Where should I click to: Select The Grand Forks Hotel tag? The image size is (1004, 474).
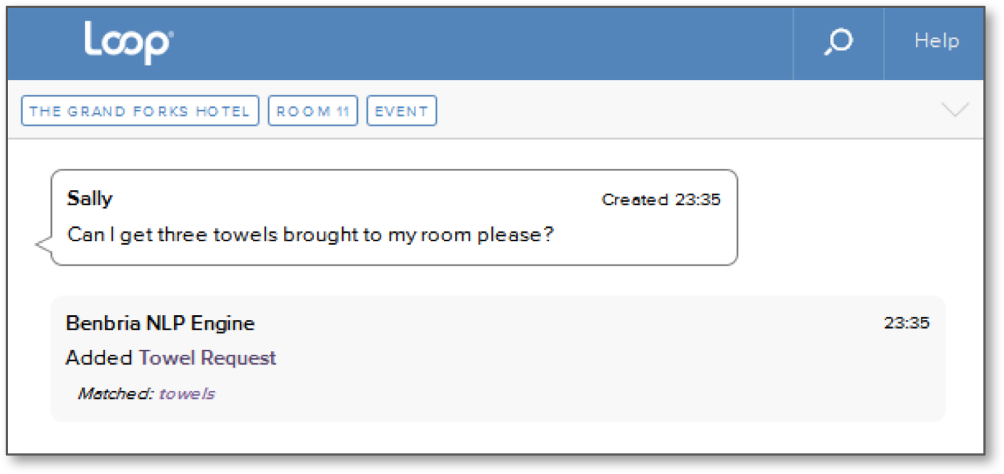(140, 111)
